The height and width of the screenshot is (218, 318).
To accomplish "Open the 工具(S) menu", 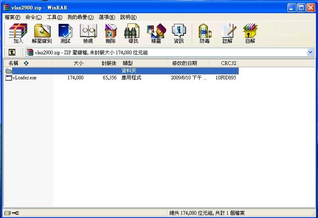I will tap(54, 17).
